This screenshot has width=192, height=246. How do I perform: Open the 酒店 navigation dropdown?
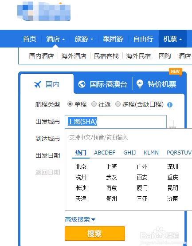(x=55, y=39)
